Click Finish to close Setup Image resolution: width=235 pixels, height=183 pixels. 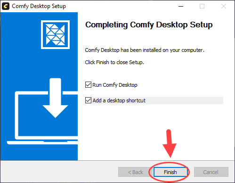(170, 172)
